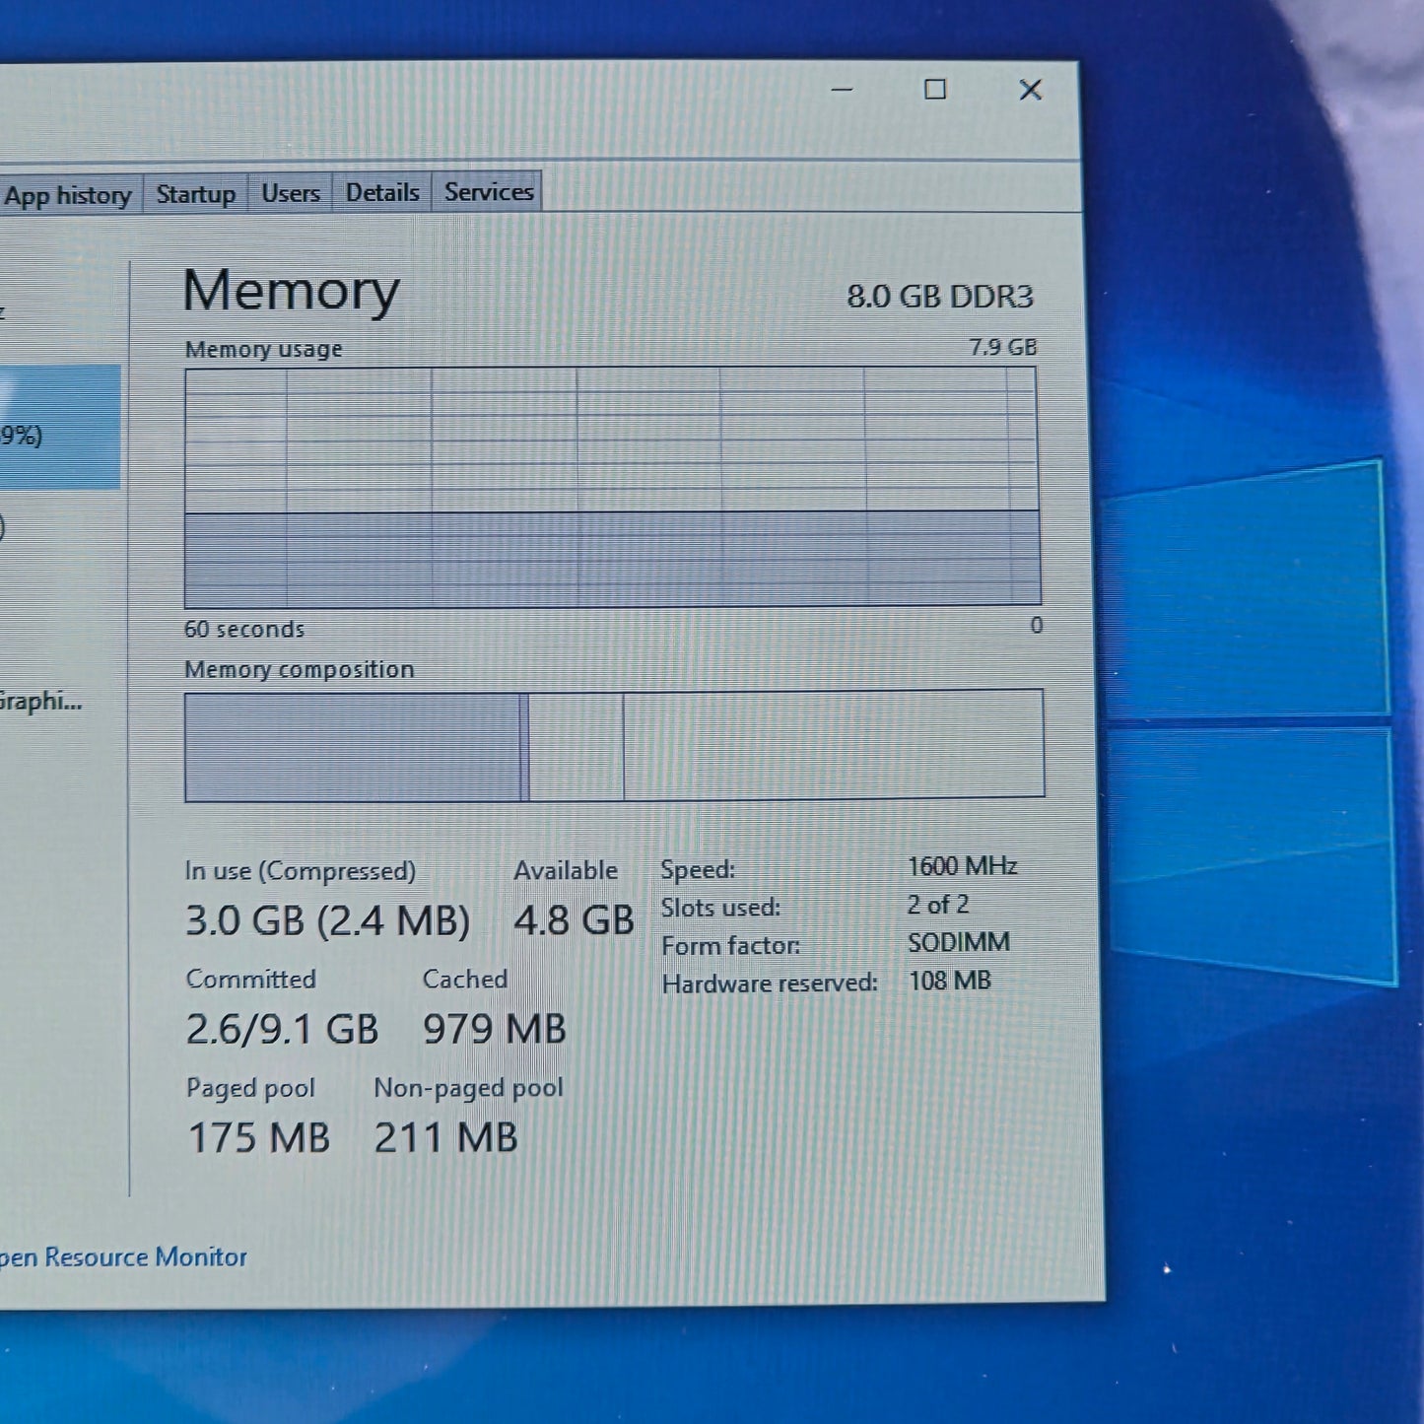Click the 8.0 GB DDR3 label

[939, 297]
